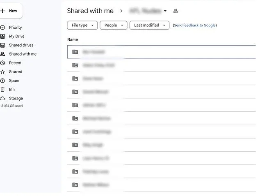
Task: Open the Recent files view
Action: pyautogui.click(x=15, y=63)
